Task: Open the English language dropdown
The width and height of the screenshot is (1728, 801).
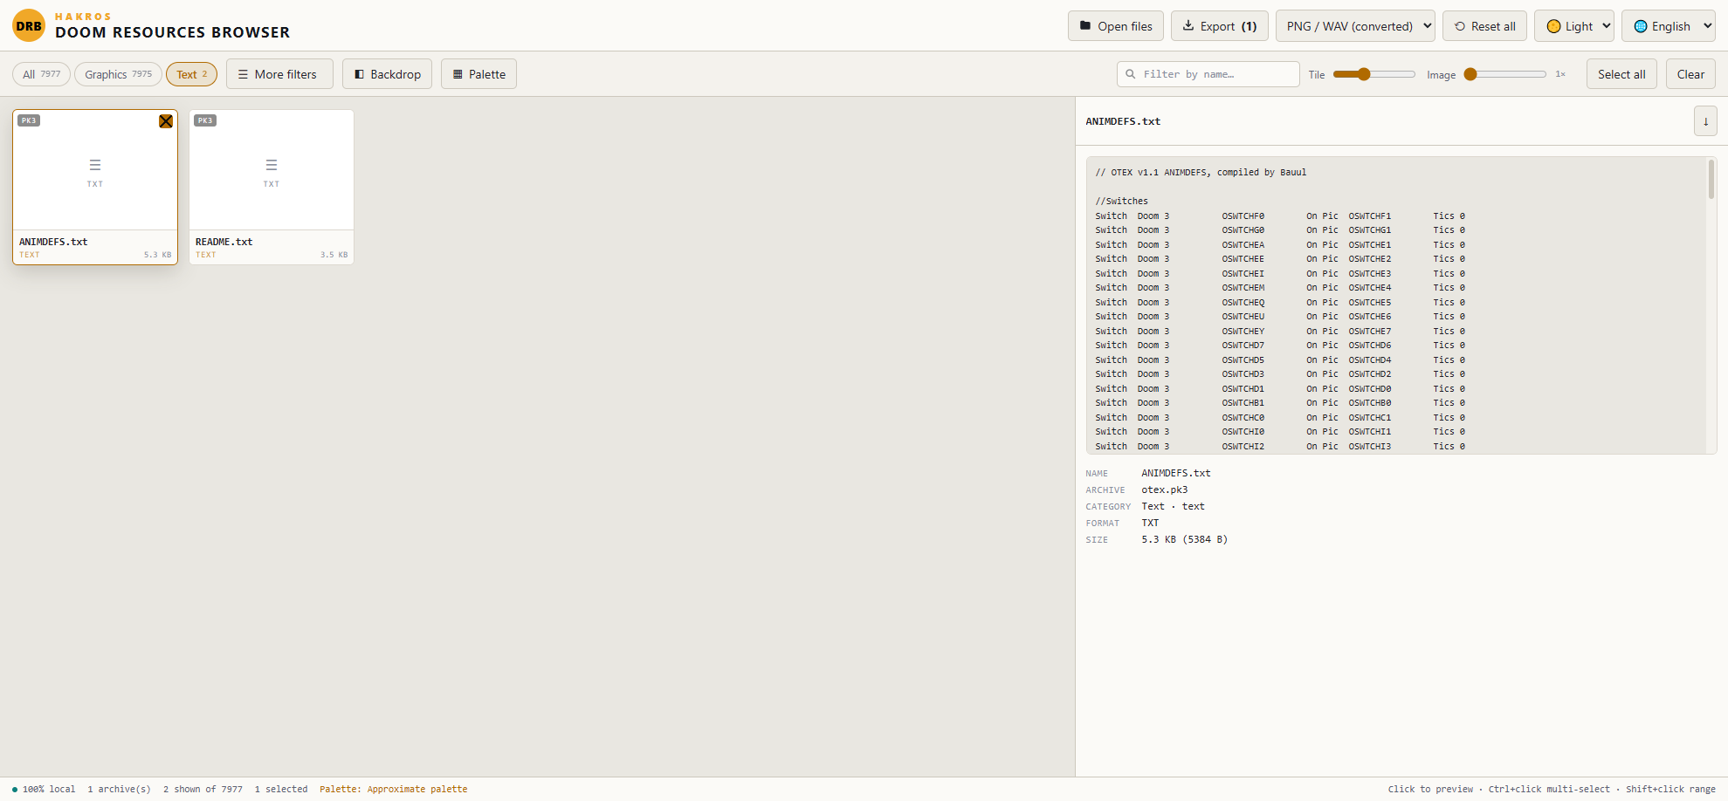Action: tap(1669, 26)
